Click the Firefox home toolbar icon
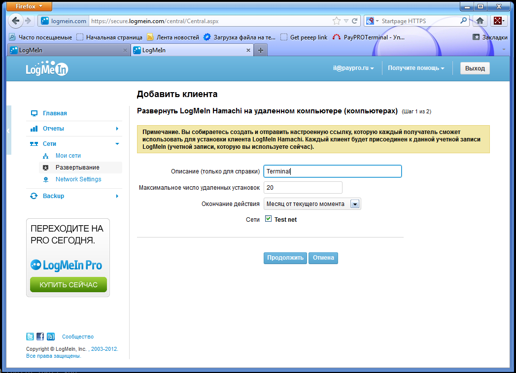516x373 pixels. (x=479, y=21)
